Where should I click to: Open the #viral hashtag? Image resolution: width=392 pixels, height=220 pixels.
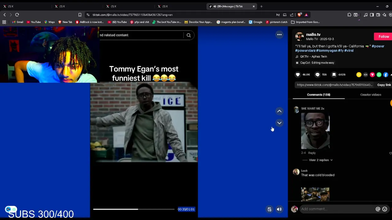tap(349, 51)
